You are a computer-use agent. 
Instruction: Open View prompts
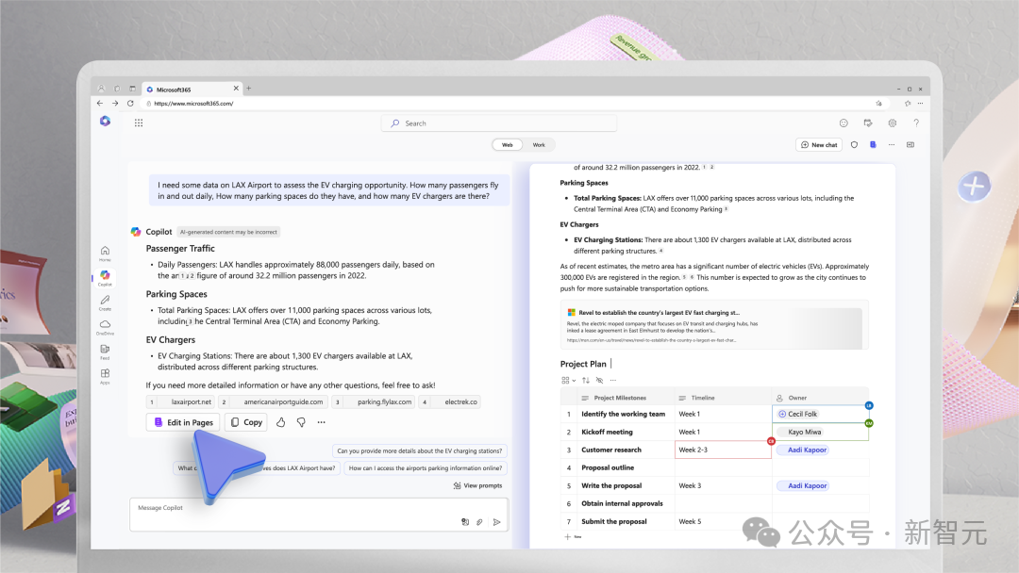477,485
